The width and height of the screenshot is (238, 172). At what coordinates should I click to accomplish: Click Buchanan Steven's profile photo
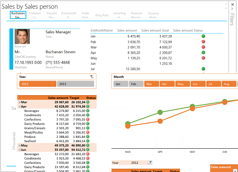click(22, 36)
